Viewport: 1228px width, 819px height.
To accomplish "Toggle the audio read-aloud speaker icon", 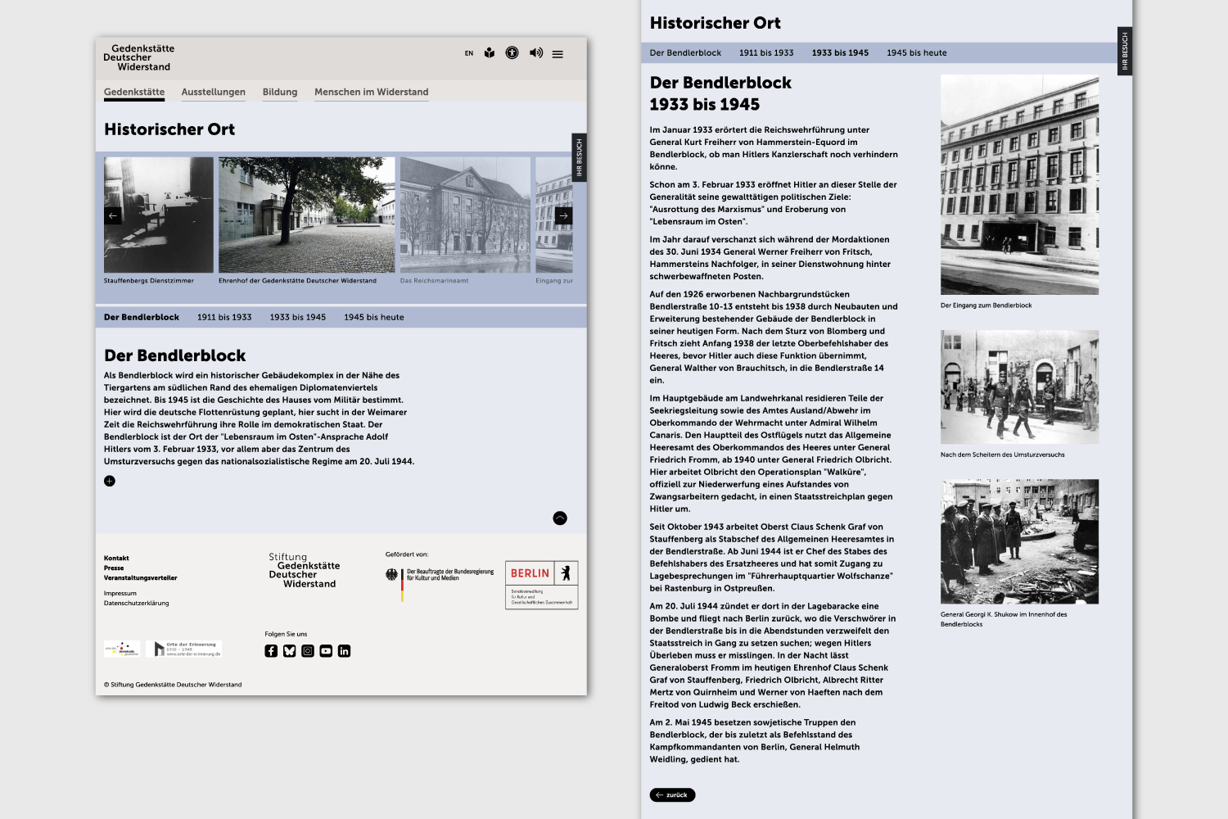I will [535, 53].
